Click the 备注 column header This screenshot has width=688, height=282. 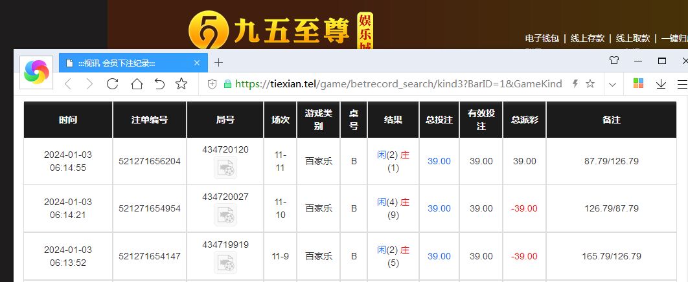coord(611,120)
